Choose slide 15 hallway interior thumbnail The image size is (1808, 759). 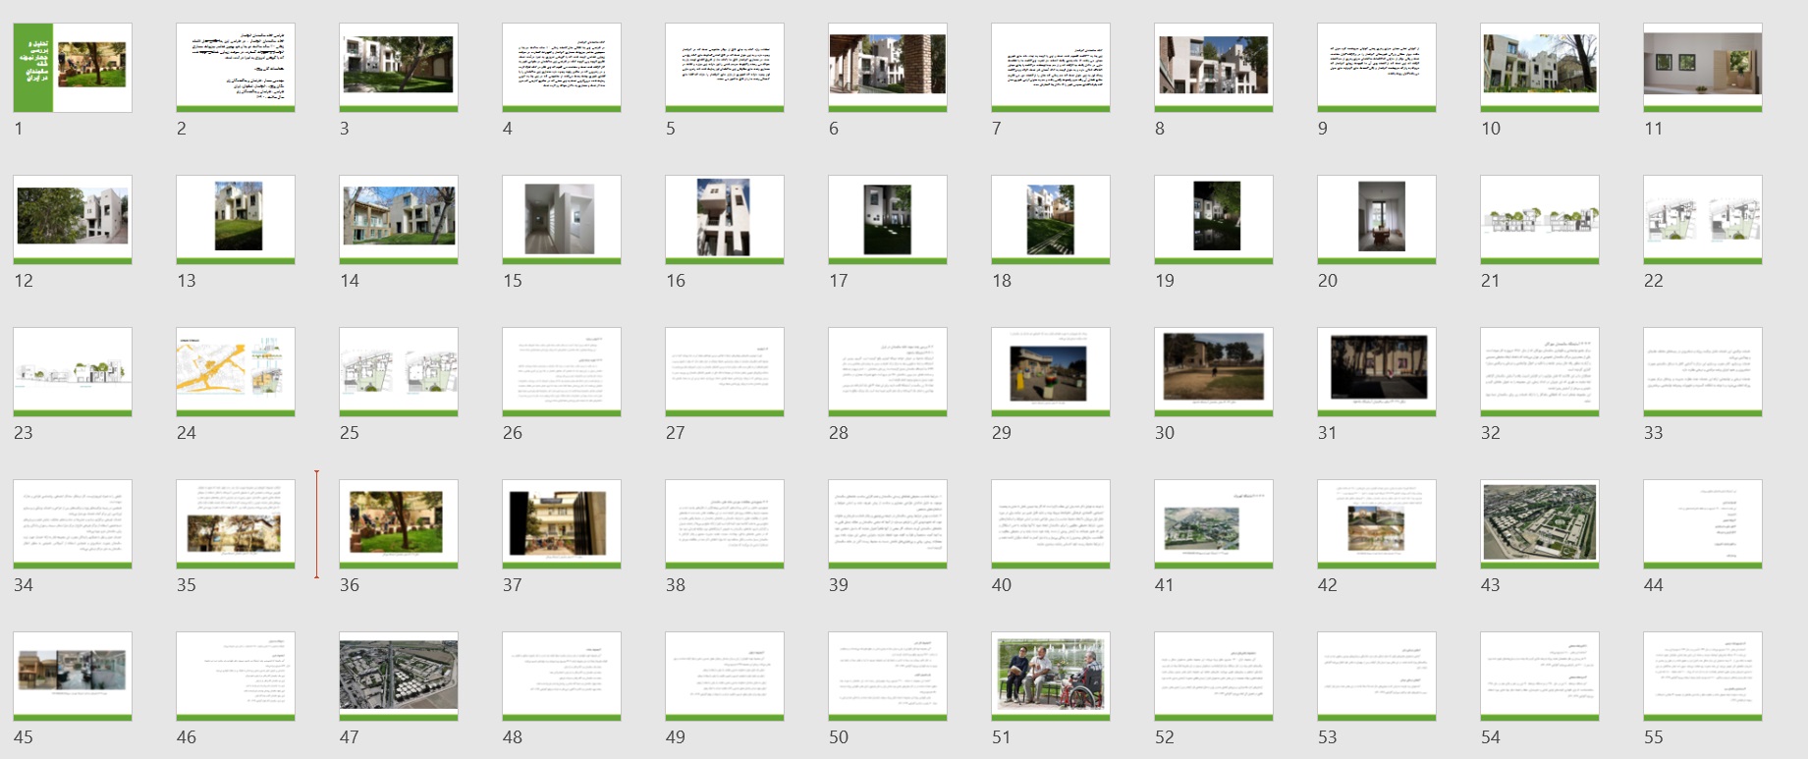[561, 220]
